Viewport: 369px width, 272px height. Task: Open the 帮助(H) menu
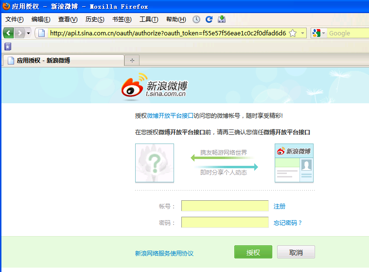click(176, 19)
